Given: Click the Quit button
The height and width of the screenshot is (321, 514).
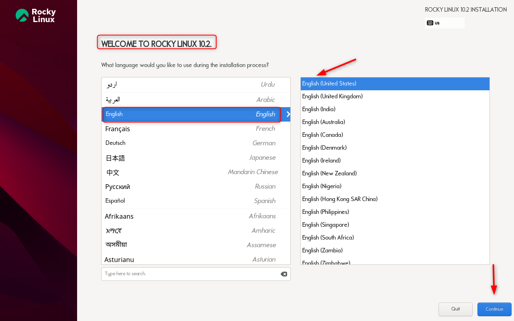Looking at the screenshot, I should pos(455,309).
